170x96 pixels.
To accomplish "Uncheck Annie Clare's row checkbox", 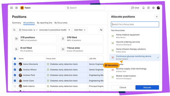I will (15, 81).
